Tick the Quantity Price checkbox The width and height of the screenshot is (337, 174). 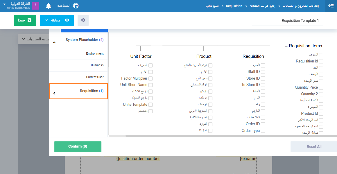click(321, 87)
